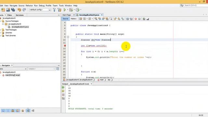
Task: Click the Source view button
Action: click(x=65, y=19)
